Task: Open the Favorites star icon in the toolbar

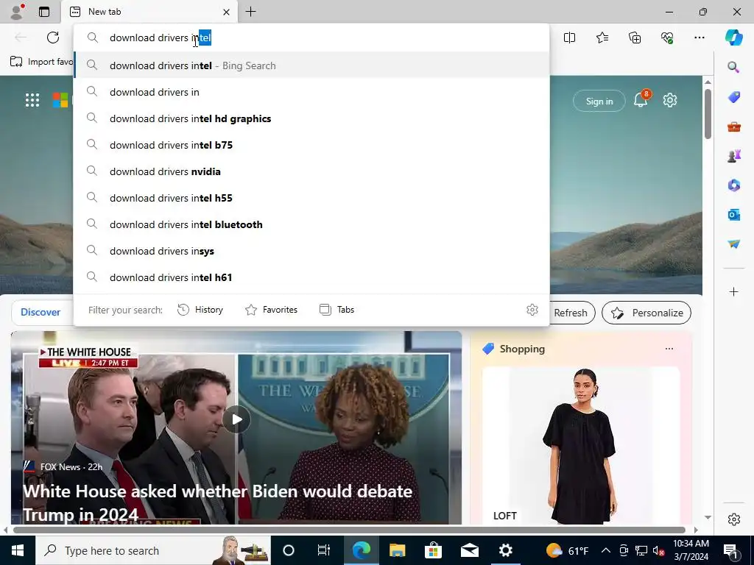Action: tap(602, 38)
